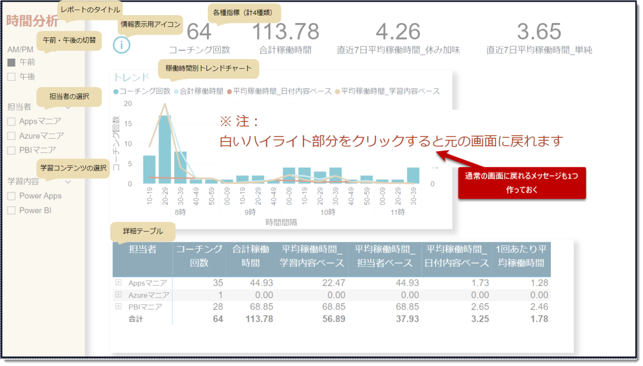
Task: Select the Power Apps learning content checkbox
Action: coord(11,196)
